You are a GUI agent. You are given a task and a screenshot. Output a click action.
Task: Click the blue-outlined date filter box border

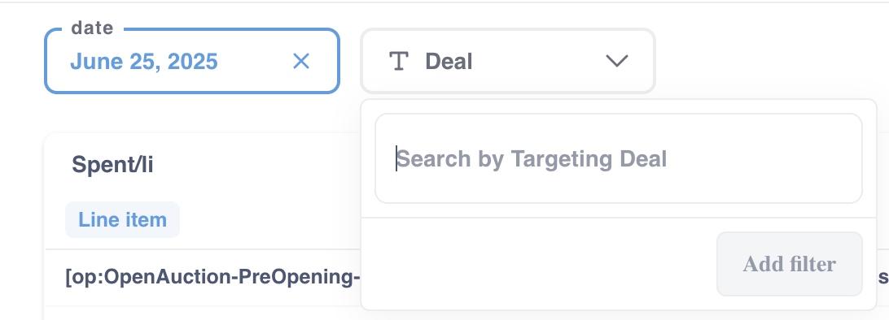(x=191, y=91)
